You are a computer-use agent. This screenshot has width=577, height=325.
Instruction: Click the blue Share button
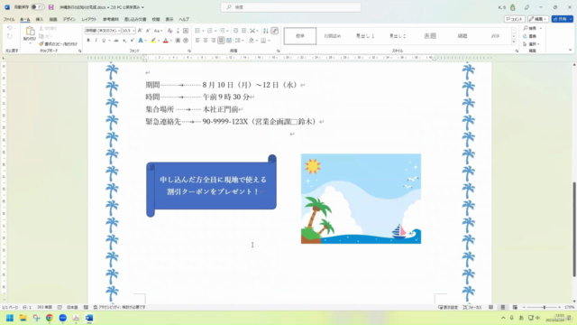(562, 19)
